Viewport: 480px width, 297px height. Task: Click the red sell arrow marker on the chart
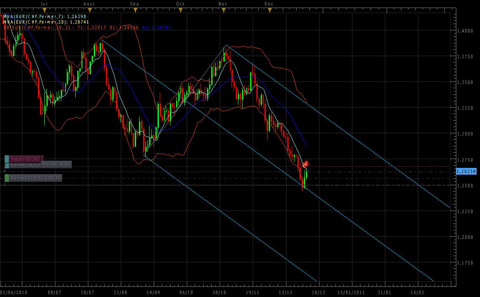pyautogui.click(x=306, y=164)
